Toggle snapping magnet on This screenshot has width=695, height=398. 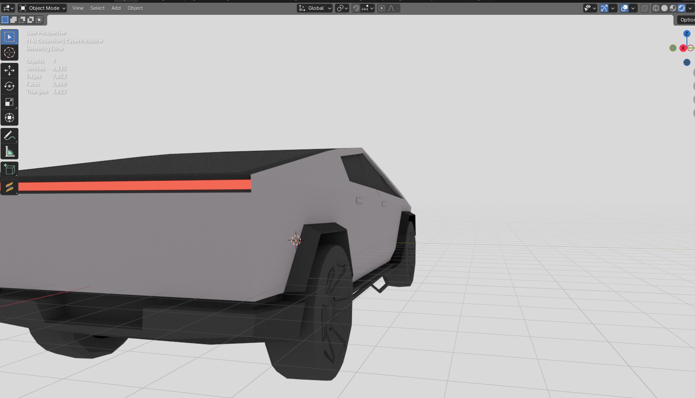(x=356, y=8)
